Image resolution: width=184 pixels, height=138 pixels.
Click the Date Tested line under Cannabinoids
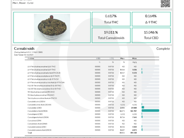coord(24,55)
